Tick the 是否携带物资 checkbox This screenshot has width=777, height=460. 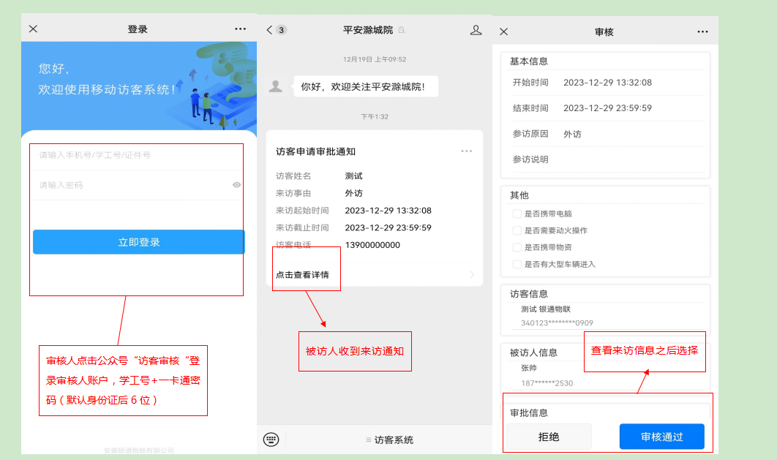(x=517, y=248)
